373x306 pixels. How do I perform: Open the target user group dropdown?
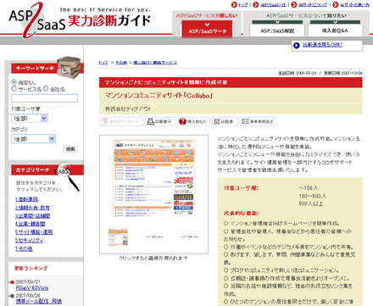coord(30,119)
